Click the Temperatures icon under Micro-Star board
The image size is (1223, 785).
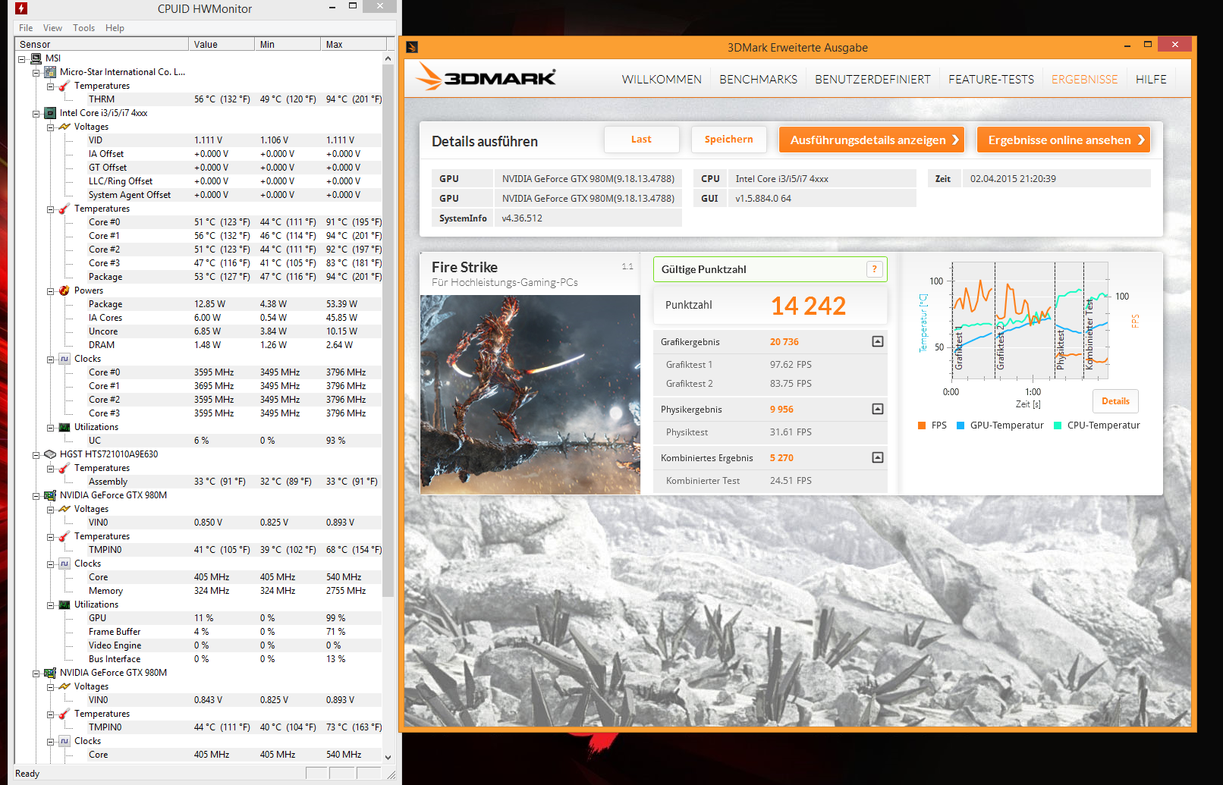(x=64, y=86)
